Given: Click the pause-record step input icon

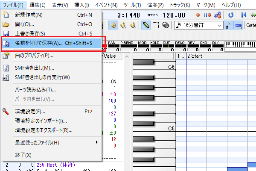Looking at the screenshot, I should click(x=208, y=15).
